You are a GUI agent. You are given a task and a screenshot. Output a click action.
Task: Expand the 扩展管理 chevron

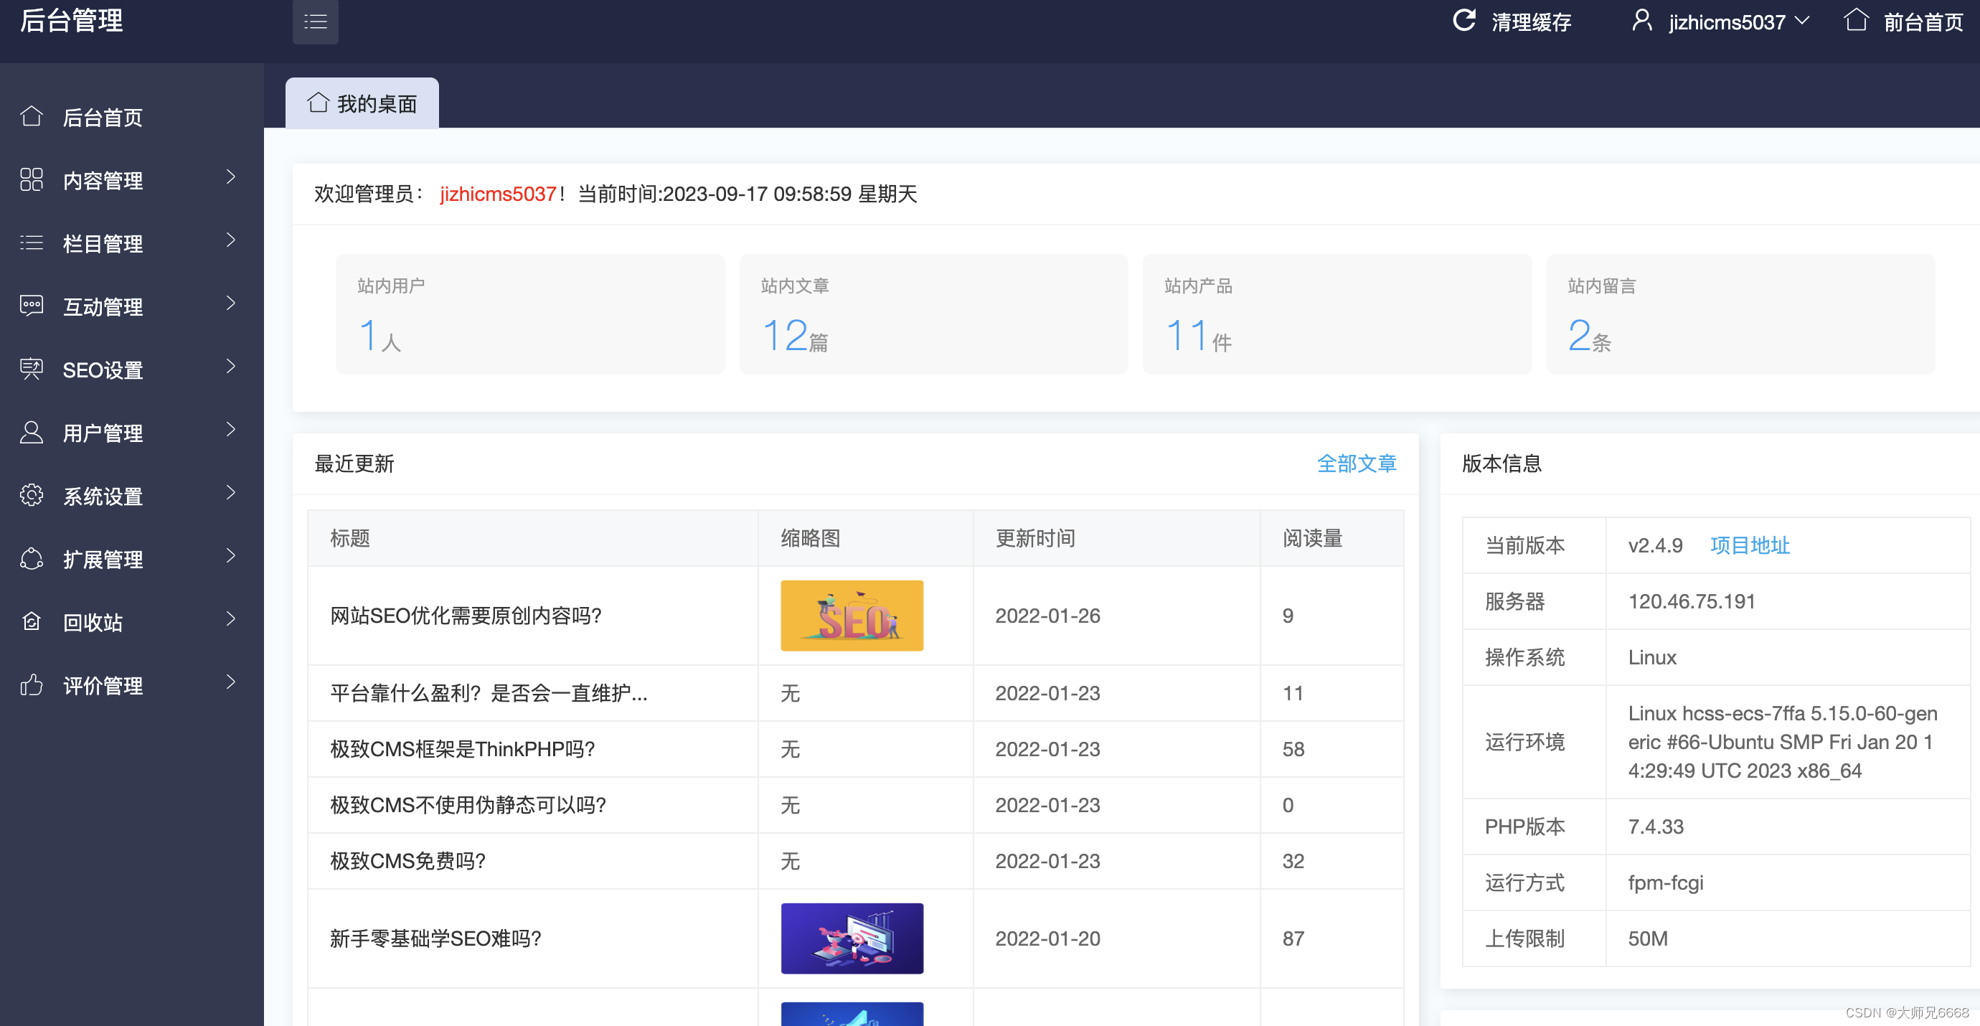230,555
